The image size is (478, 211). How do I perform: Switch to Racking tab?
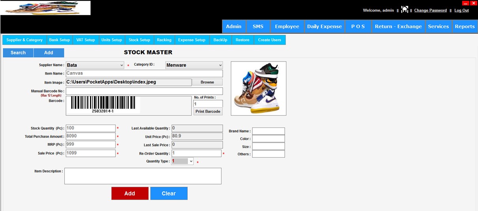point(164,40)
